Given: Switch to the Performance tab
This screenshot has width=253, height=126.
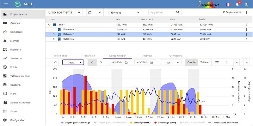Looking at the screenshot, I should [x=60, y=55].
